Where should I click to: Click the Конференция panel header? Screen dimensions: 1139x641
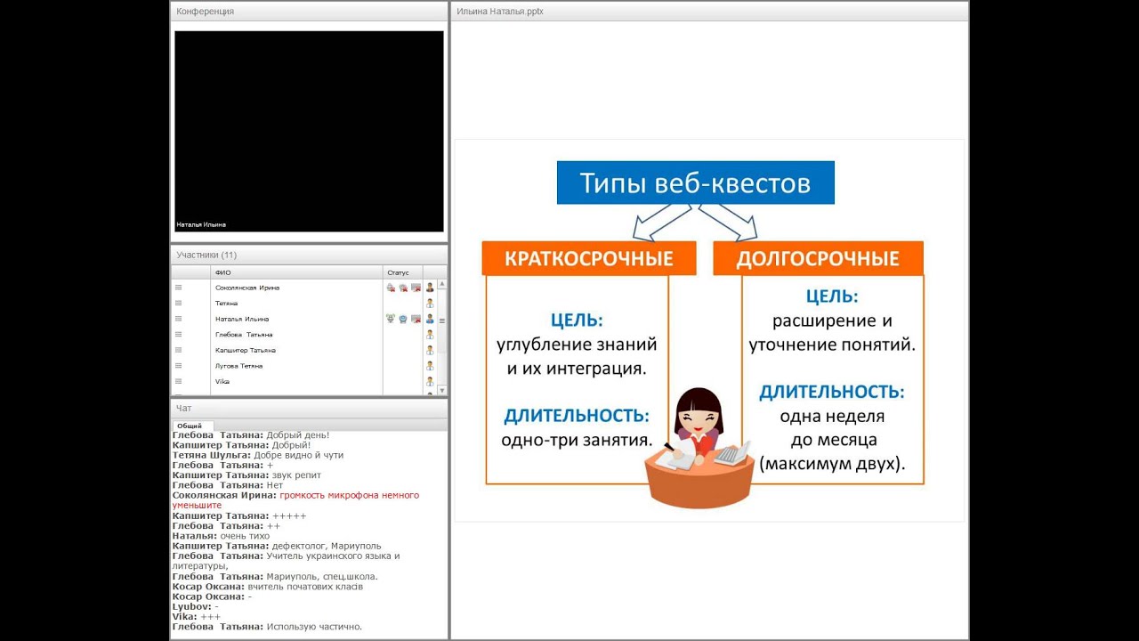(309, 12)
